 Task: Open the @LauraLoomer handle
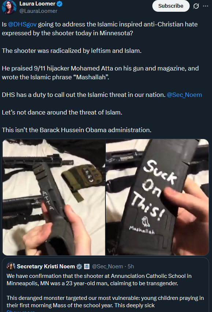pyautogui.click(x=38, y=11)
